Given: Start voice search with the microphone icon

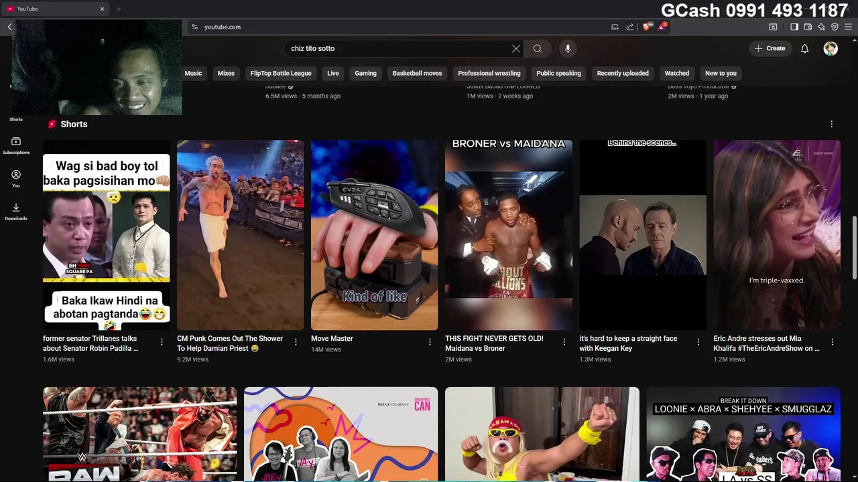Looking at the screenshot, I should click(568, 48).
